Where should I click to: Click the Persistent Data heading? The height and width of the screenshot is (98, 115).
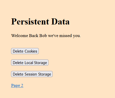pos(40,22)
